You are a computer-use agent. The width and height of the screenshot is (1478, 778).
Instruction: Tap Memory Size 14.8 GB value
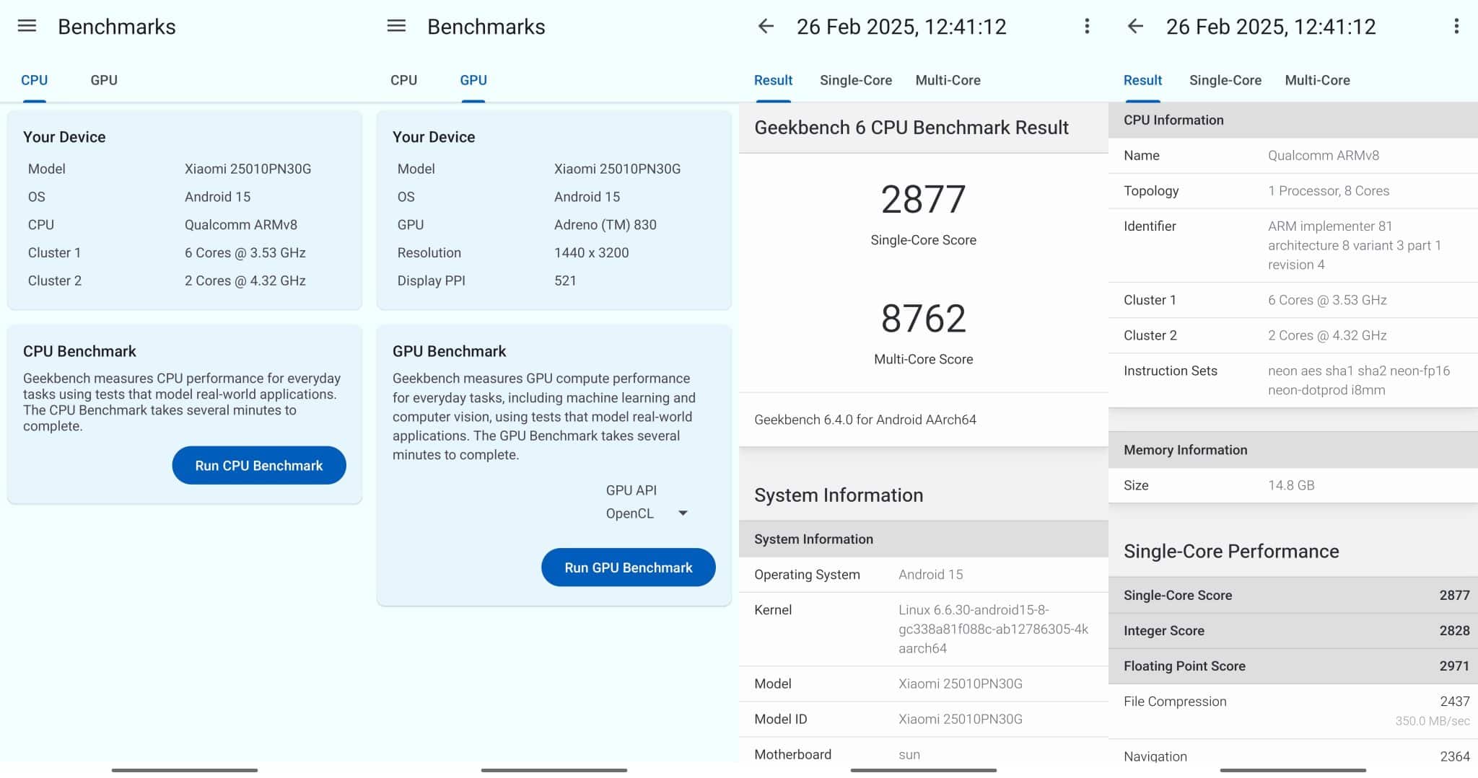1291,485
